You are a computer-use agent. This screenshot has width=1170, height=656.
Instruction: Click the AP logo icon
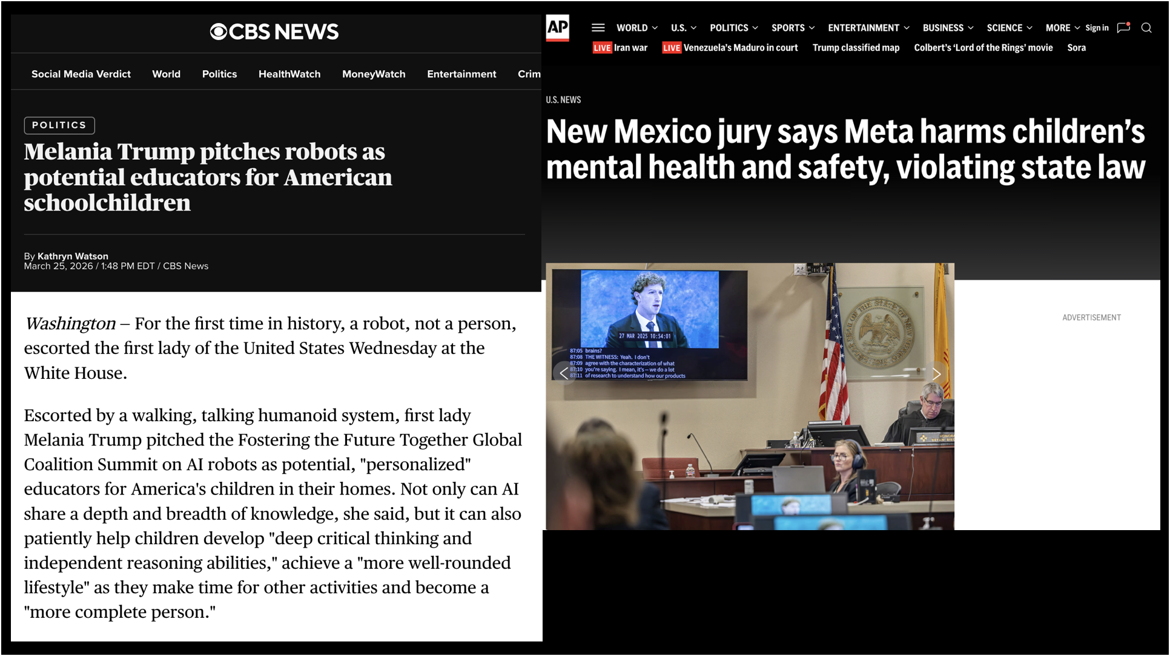[557, 28]
